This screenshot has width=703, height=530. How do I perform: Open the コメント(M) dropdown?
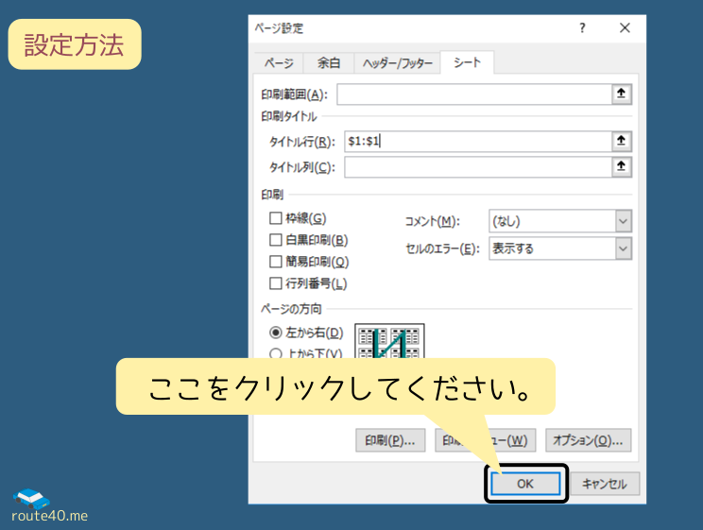pos(560,221)
